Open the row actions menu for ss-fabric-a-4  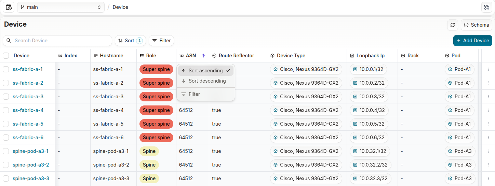(x=488, y=110)
